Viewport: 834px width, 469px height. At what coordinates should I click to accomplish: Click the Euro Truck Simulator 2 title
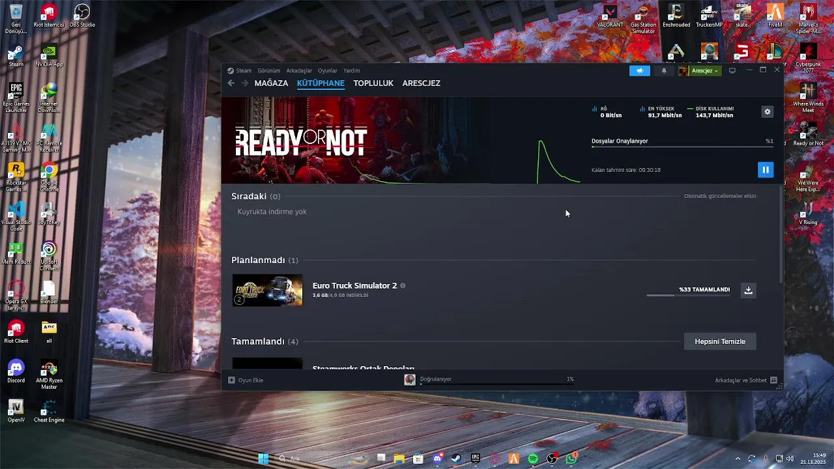354,285
